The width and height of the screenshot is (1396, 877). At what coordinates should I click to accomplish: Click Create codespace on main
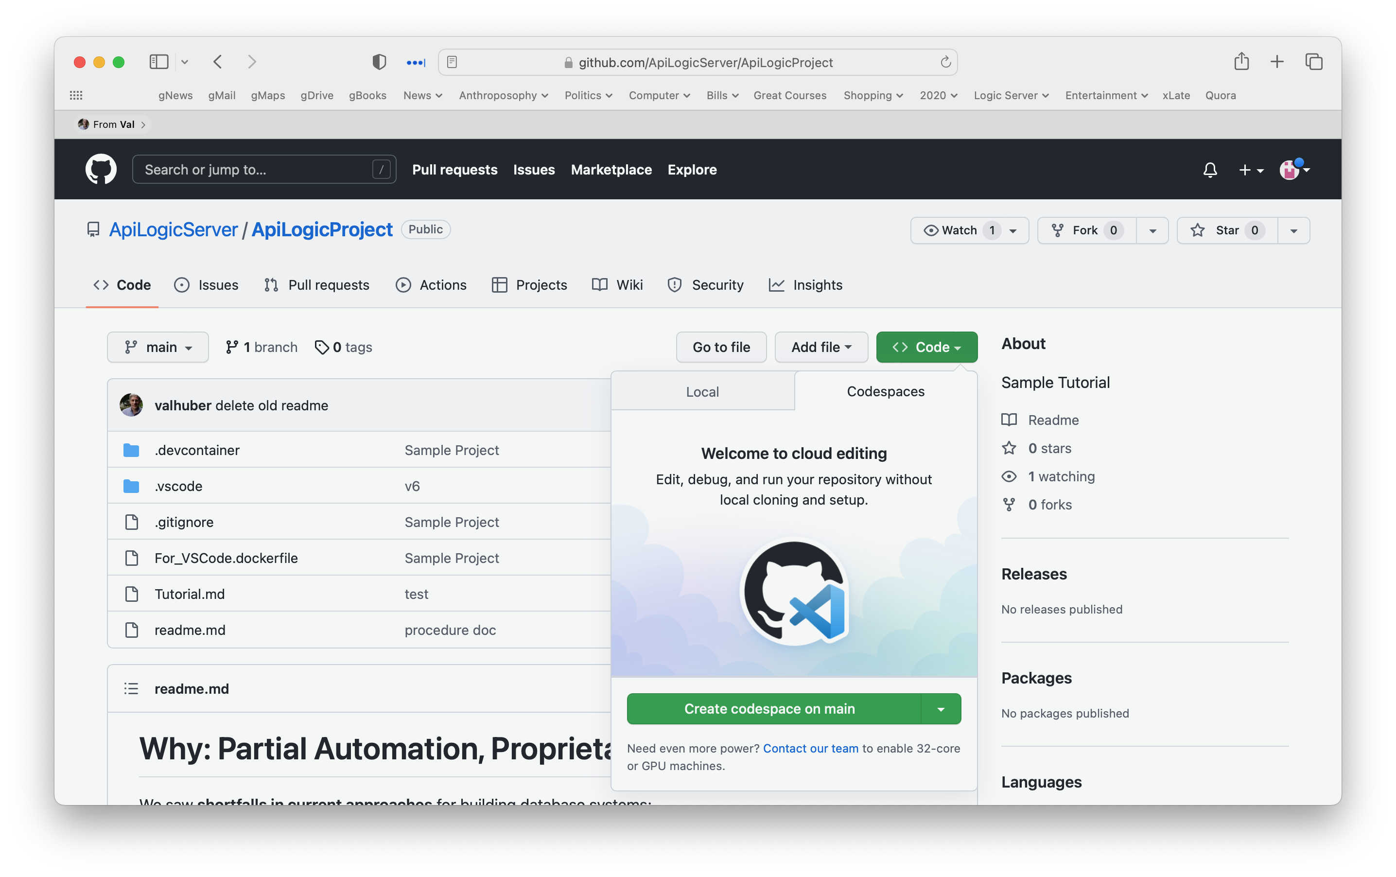(x=770, y=708)
